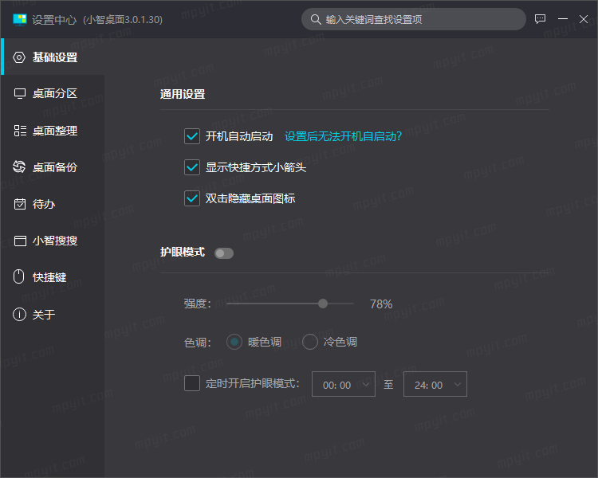Open 桌面备份 settings
598x478 pixels.
[x=53, y=167]
